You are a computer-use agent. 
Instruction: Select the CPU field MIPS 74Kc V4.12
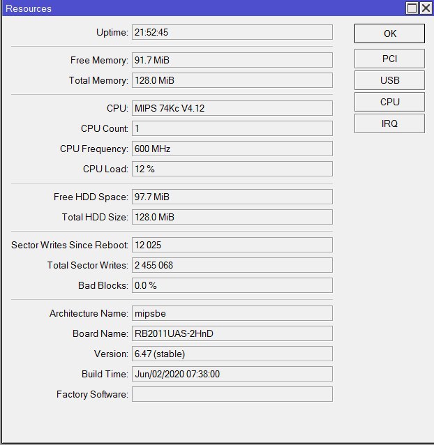(x=232, y=108)
